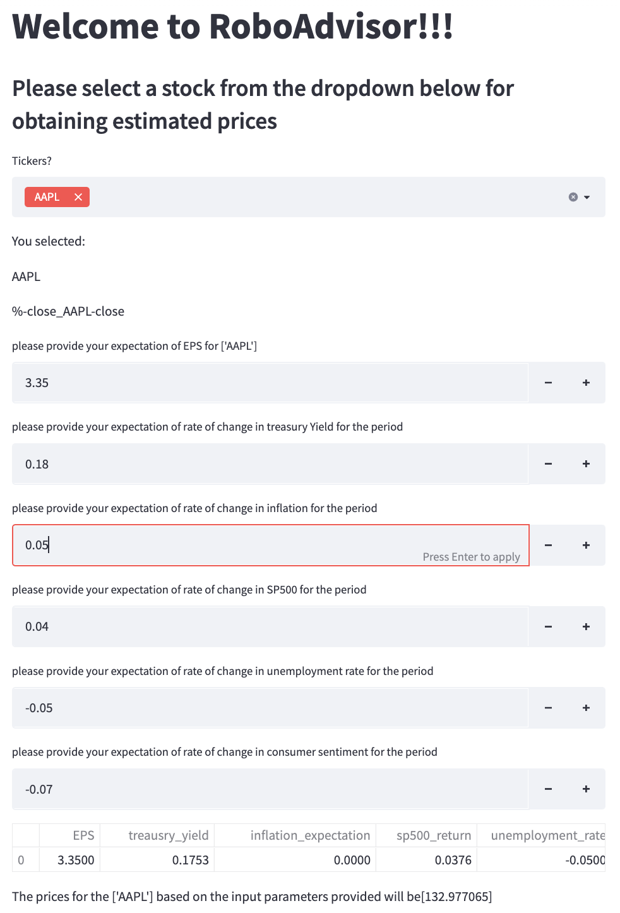The image size is (620, 913).
Task: Click the inflation input showing 0.05
Action: [x=253, y=545]
